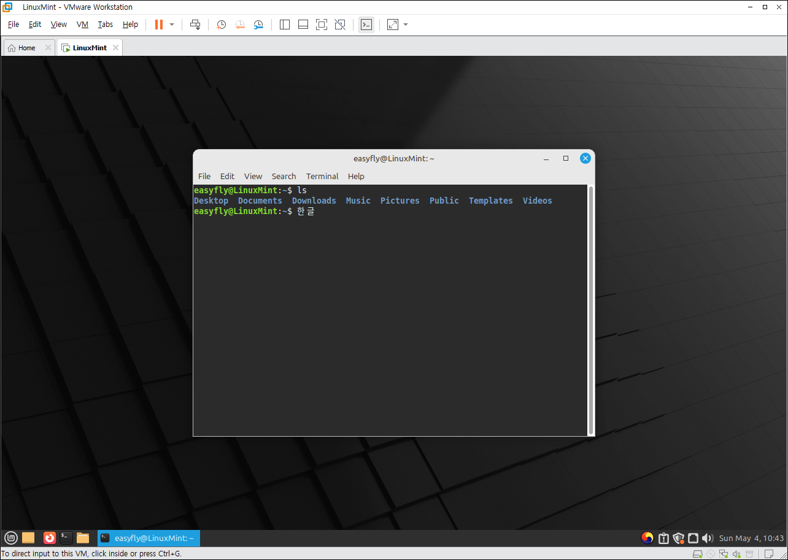Viewport: 788px width, 560px height.
Task: Open the Linux Mint start menu
Action: tap(11, 538)
